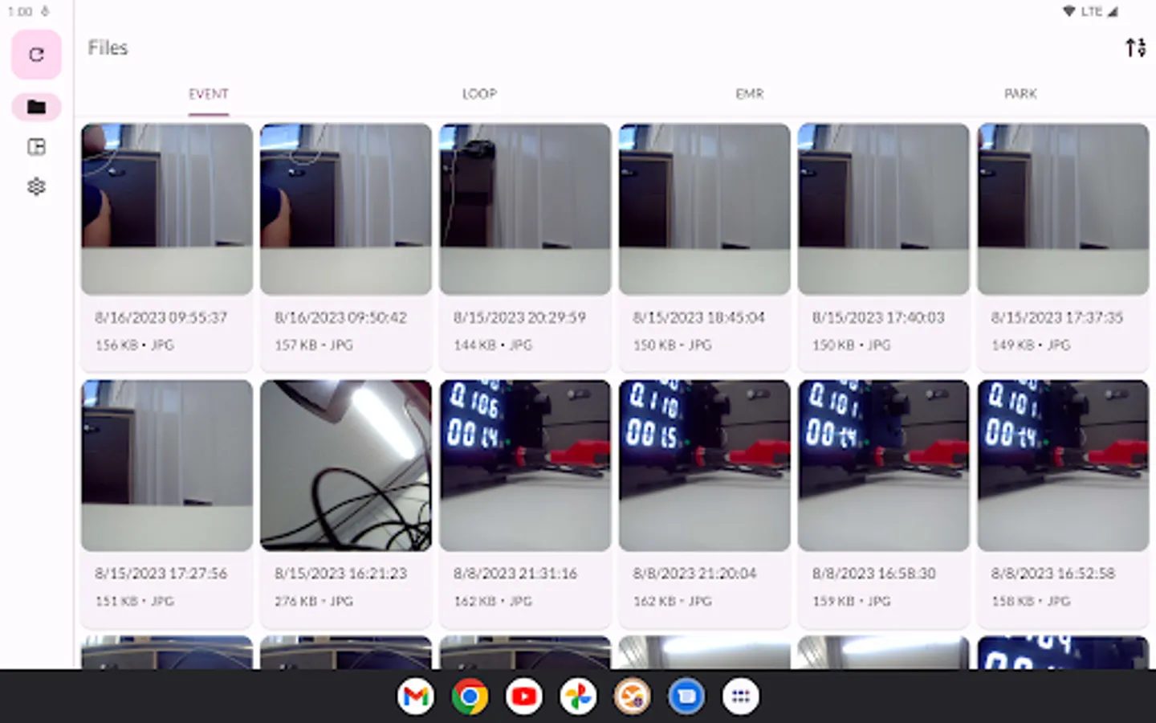The height and width of the screenshot is (723, 1156).
Task: Open thumbnail dated 8/15/2023 20:29:59
Action: (525, 209)
